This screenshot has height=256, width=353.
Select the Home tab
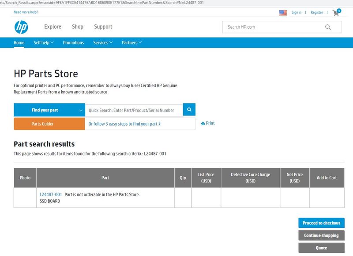pos(19,43)
